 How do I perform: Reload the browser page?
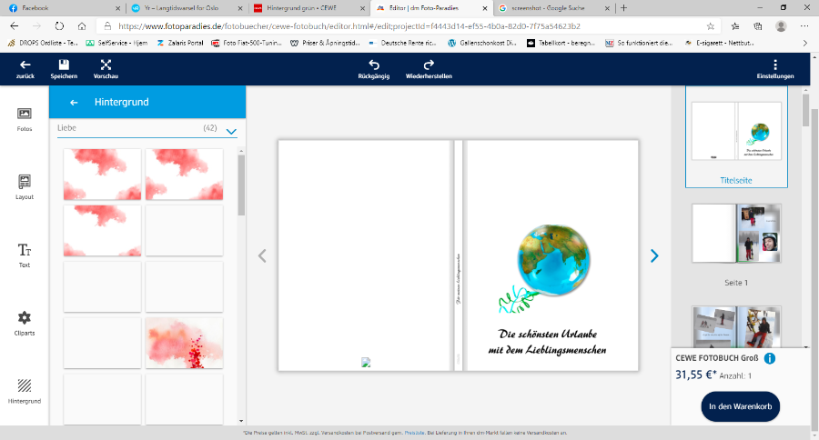point(59,26)
